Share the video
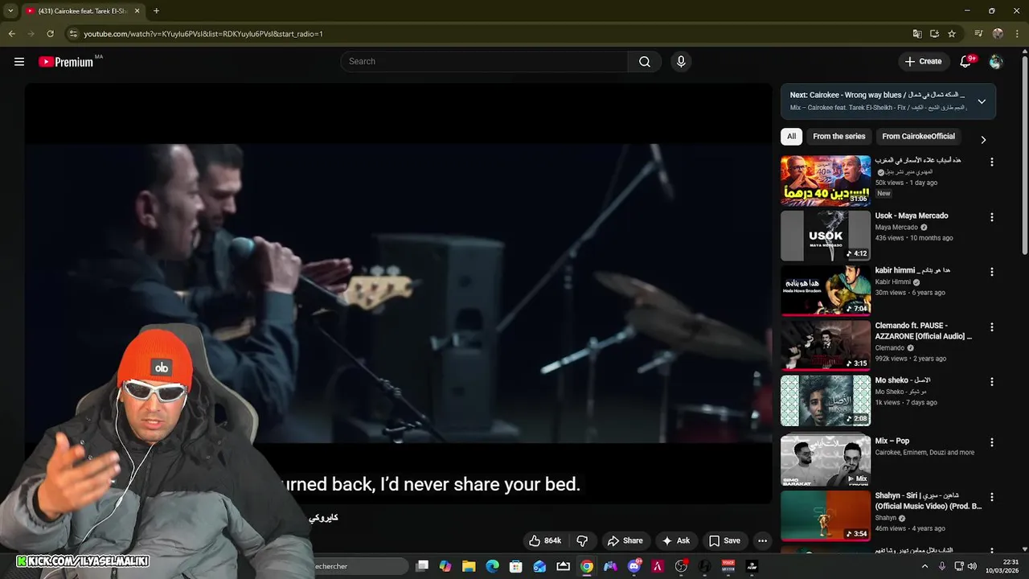Screen dimensions: 1029x579 click(625, 541)
